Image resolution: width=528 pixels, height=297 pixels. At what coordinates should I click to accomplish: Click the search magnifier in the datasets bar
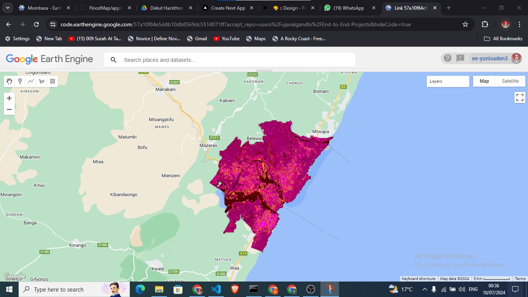(x=113, y=60)
